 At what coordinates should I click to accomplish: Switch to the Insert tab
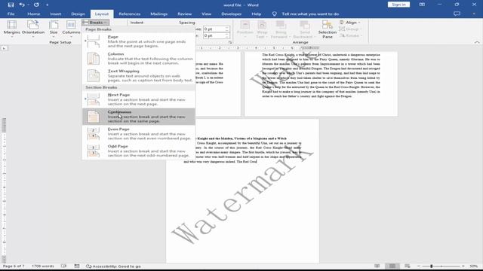[55, 14]
